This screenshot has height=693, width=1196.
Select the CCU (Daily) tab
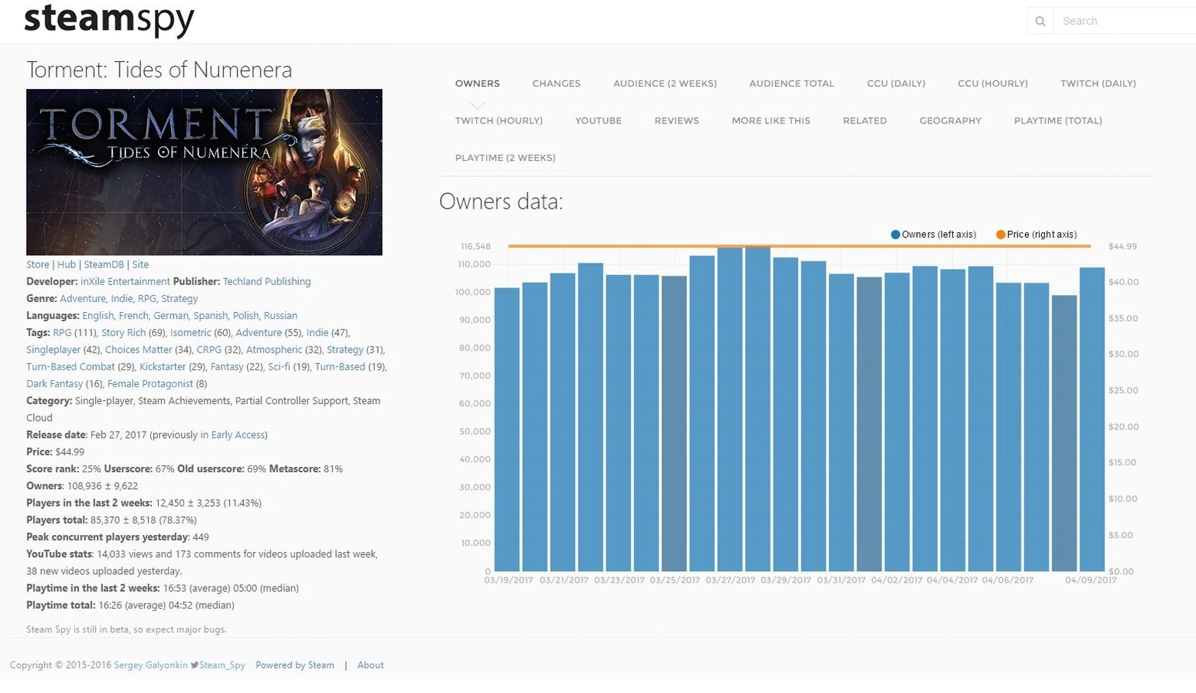(895, 84)
